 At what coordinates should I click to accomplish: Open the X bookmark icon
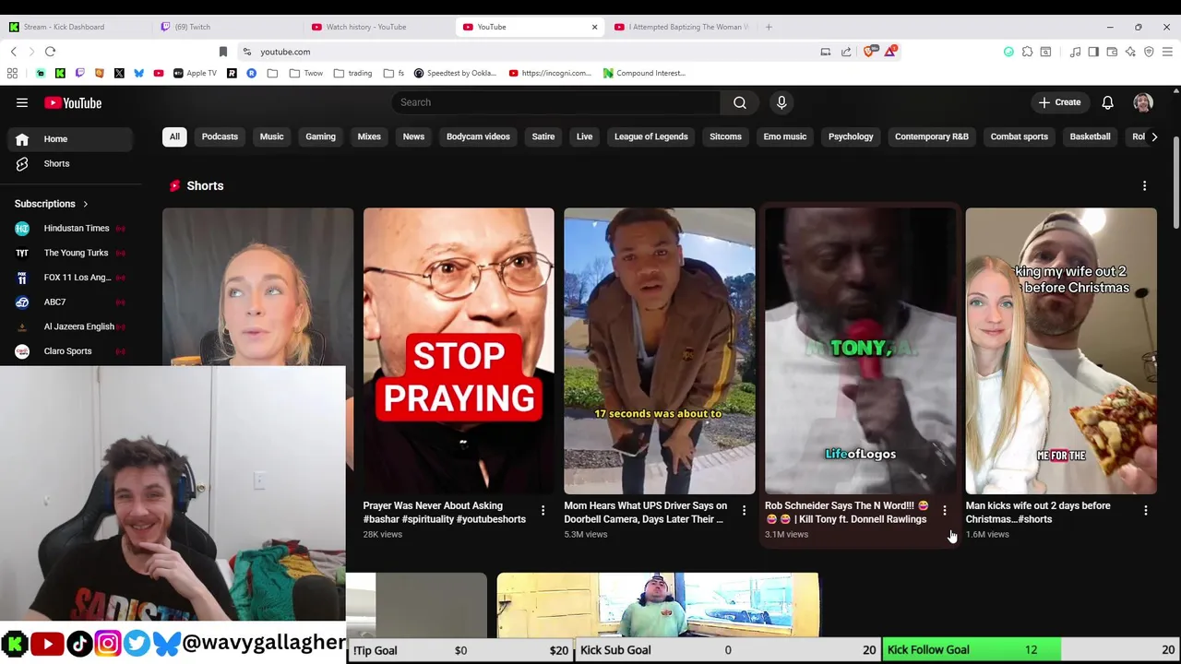[119, 73]
